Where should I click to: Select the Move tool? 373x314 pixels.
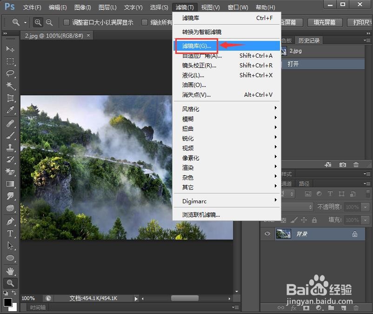point(10,49)
